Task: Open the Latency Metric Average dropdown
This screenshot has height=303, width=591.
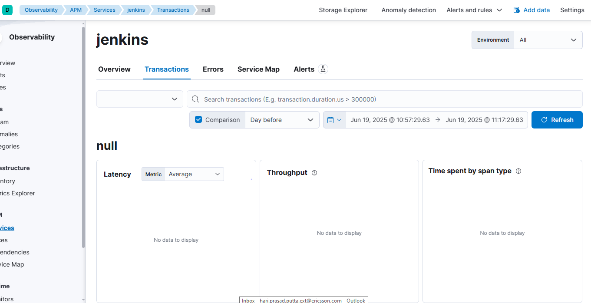Action: 194,174
